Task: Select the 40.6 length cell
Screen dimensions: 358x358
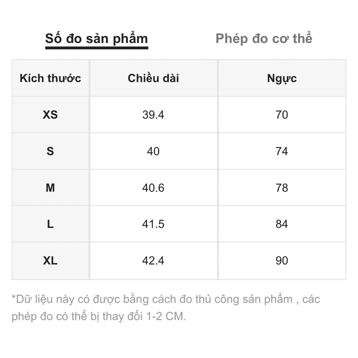Action: [x=153, y=188]
